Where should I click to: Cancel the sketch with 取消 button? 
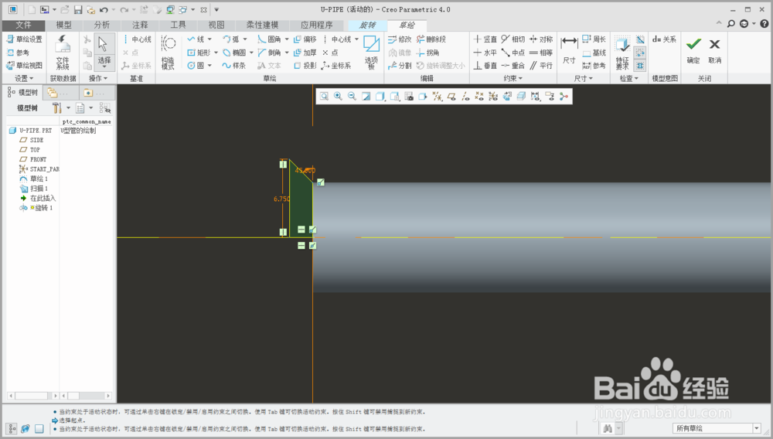click(x=714, y=50)
